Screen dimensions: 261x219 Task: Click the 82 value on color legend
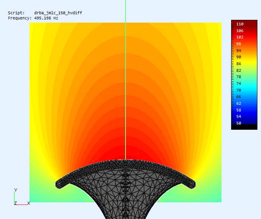[239, 71]
